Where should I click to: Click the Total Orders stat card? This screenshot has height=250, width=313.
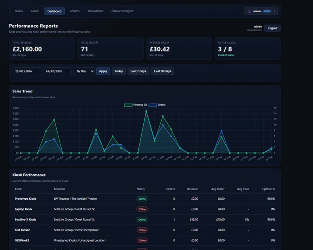click(x=111, y=49)
